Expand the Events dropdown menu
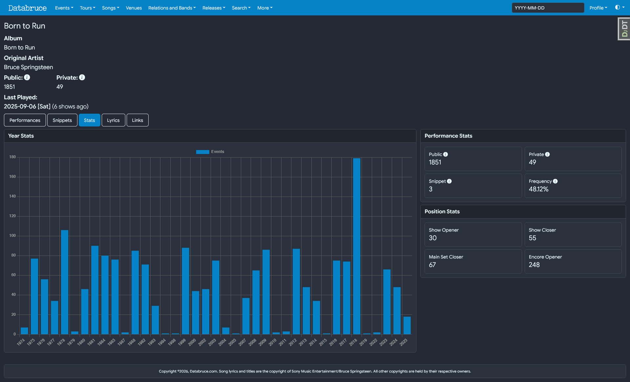This screenshot has height=382, width=630. [x=64, y=8]
